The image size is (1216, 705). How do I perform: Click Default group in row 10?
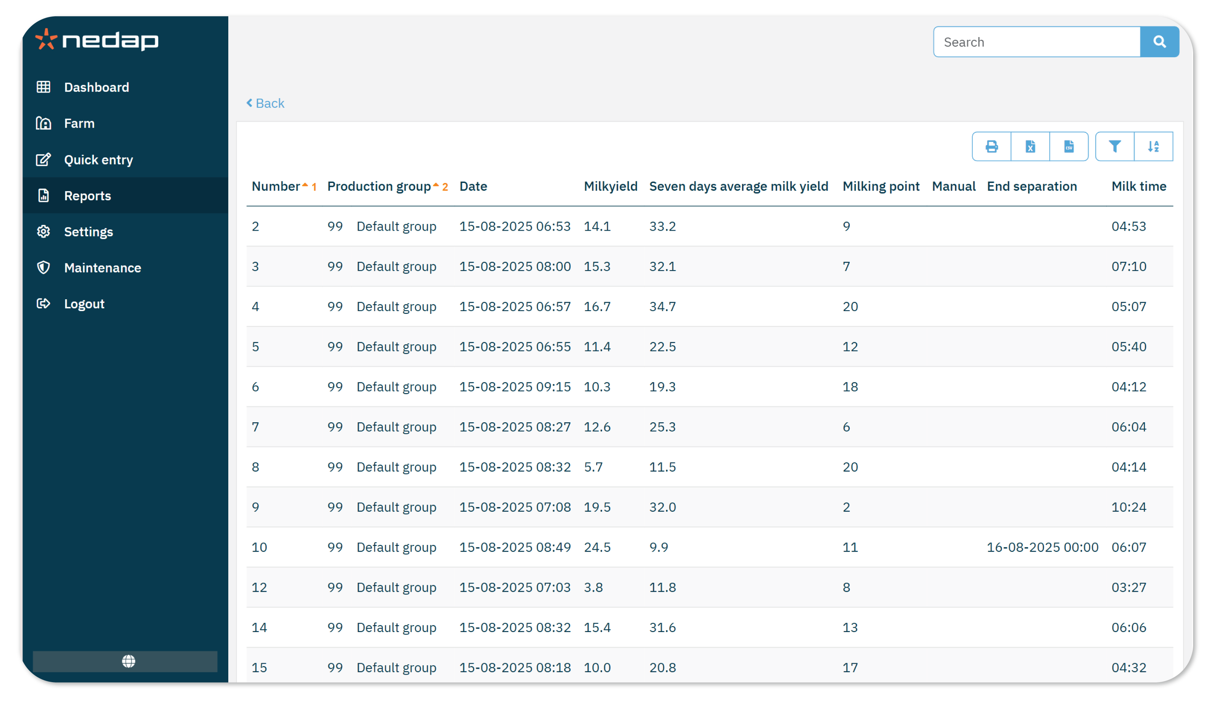(396, 547)
